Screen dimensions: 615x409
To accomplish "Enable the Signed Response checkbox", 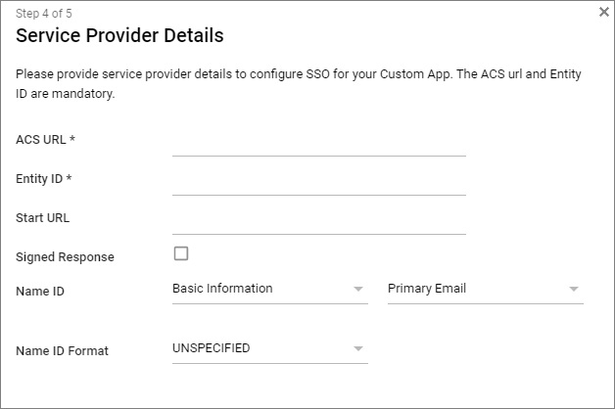I will 181,254.
